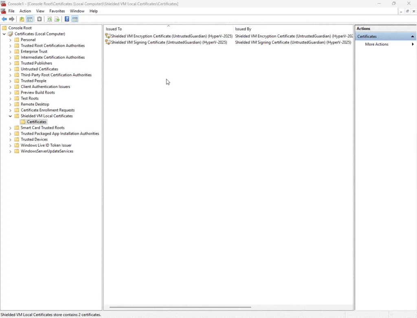Click the Refresh toolbar icon
Image resolution: width=417 pixels, height=318 pixels.
pyautogui.click(x=50, y=19)
